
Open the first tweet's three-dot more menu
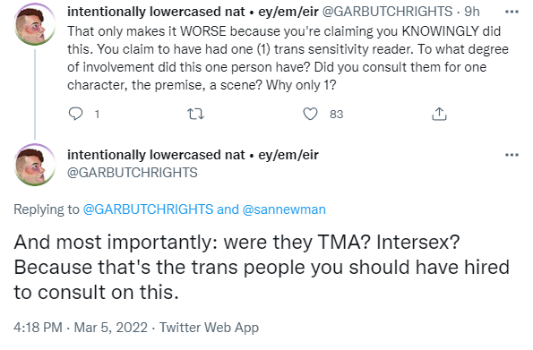[x=512, y=12]
